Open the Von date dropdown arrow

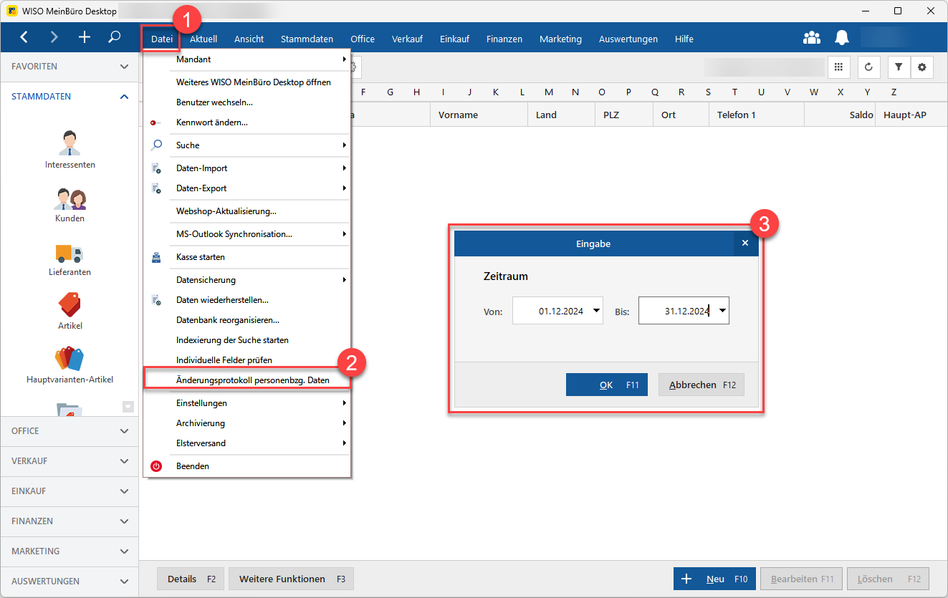tap(596, 311)
